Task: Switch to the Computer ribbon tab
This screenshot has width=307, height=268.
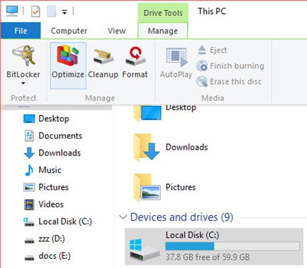Action: pyautogui.click(x=69, y=31)
